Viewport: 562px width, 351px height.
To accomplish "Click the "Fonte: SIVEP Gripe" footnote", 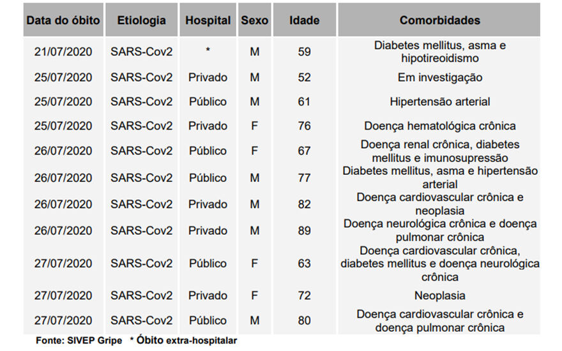I will pyautogui.click(x=79, y=340).
